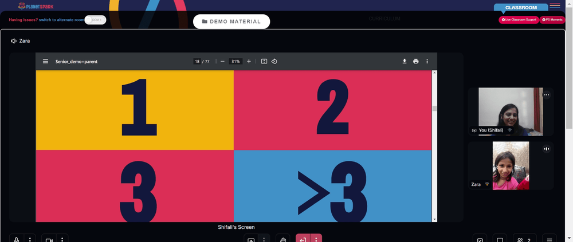Click the red option 3 tile
The height and width of the screenshot is (242, 573).
(135, 186)
